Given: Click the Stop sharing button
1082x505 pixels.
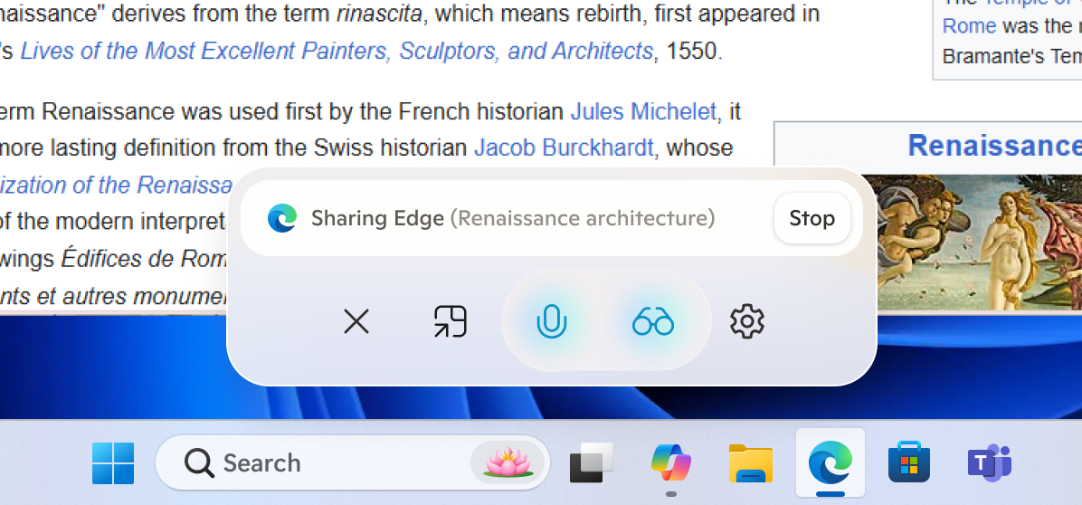Looking at the screenshot, I should tap(811, 218).
